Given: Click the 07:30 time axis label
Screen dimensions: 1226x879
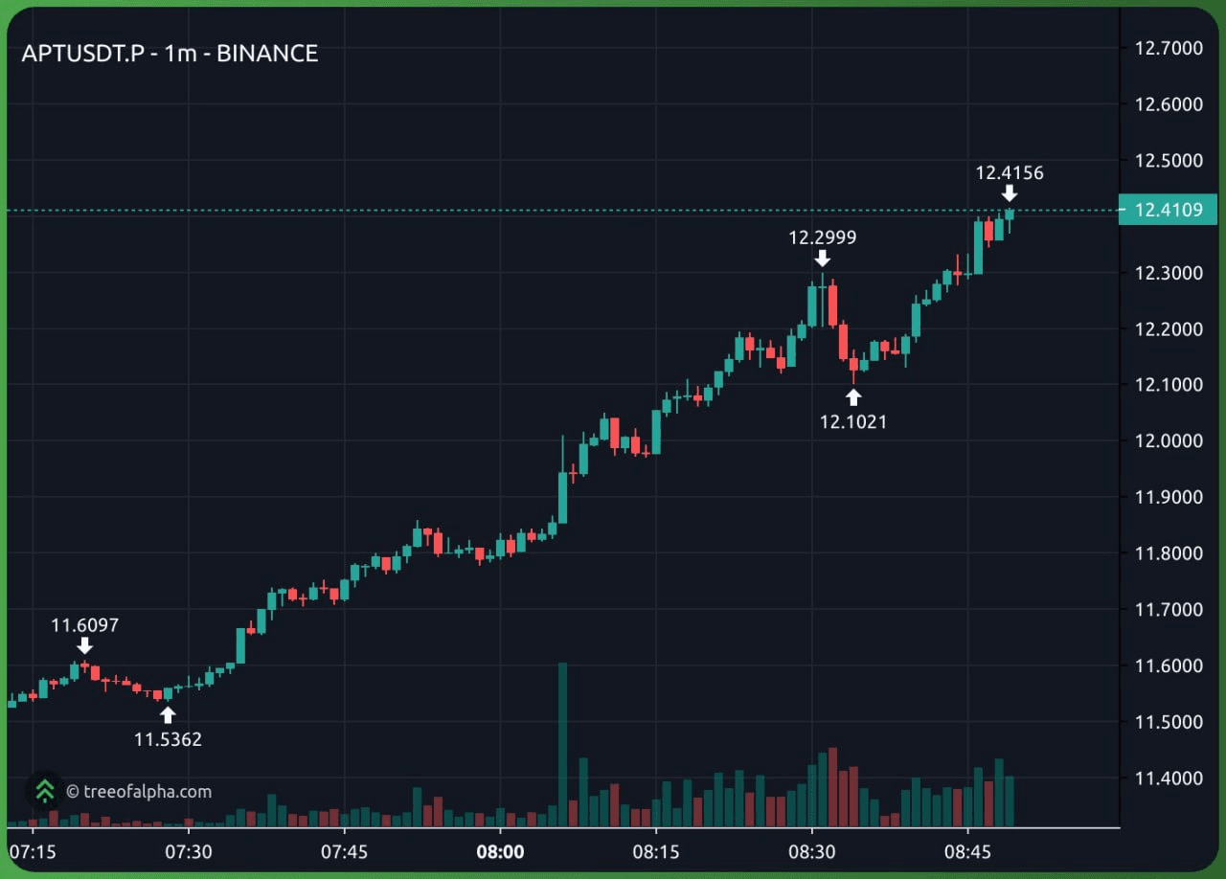Looking at the screenshot, I should (x=189, y=851).
